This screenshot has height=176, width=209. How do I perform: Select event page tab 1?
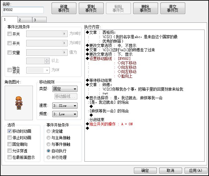point(10,20)
